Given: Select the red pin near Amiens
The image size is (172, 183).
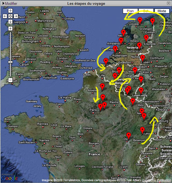Looking at the screenshot, I should pos(102,87).
